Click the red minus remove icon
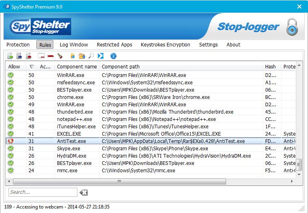 pyautogui.click(x=51, y=56)
